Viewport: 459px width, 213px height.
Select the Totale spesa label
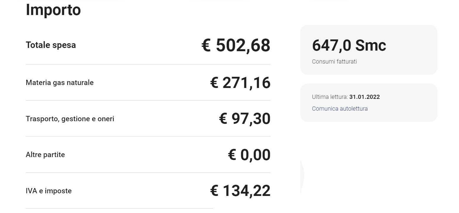[51, 45]
